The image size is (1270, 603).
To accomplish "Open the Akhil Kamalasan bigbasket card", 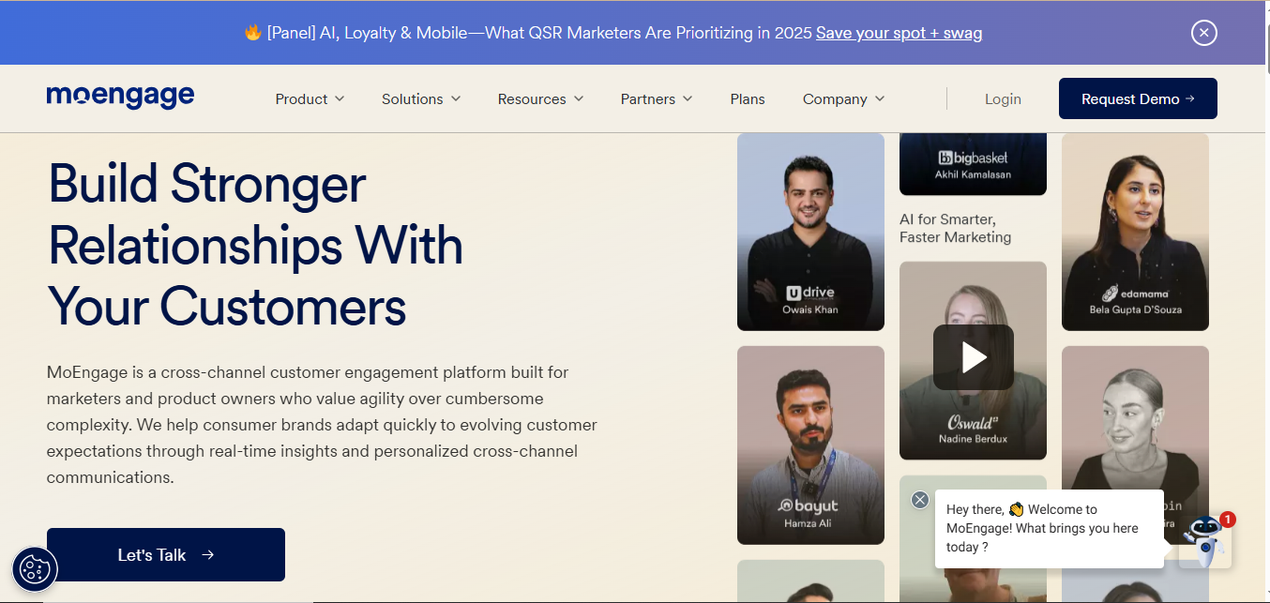I will tap(973, 163).
